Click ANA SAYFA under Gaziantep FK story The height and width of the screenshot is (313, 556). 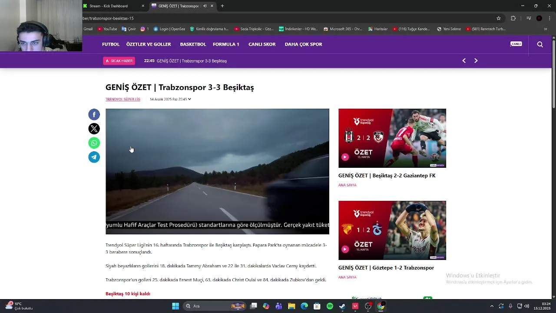point(347,185)
